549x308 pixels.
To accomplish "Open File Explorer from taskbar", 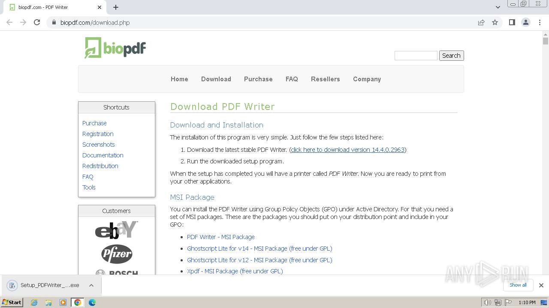I will pyautogui.click(x=48, y=302).
